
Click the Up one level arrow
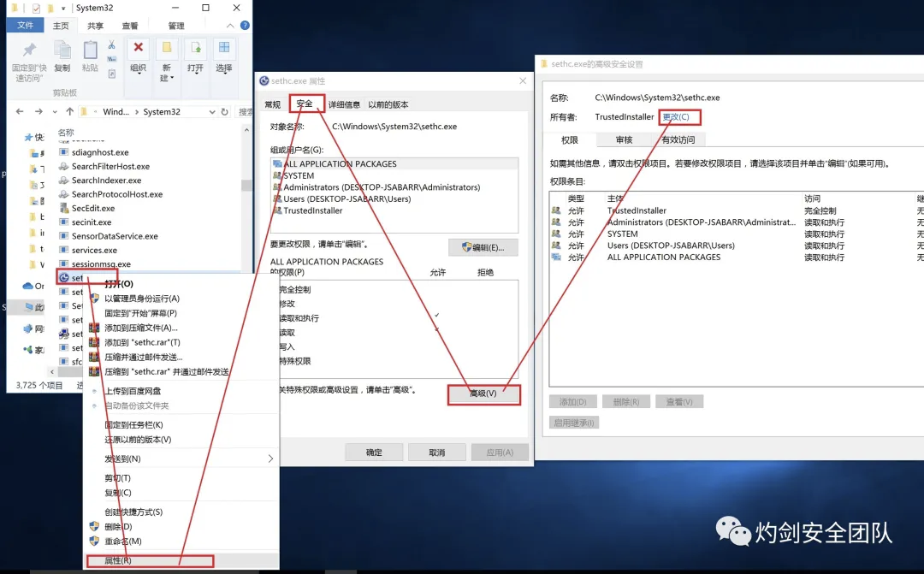[x=70, y=111]
